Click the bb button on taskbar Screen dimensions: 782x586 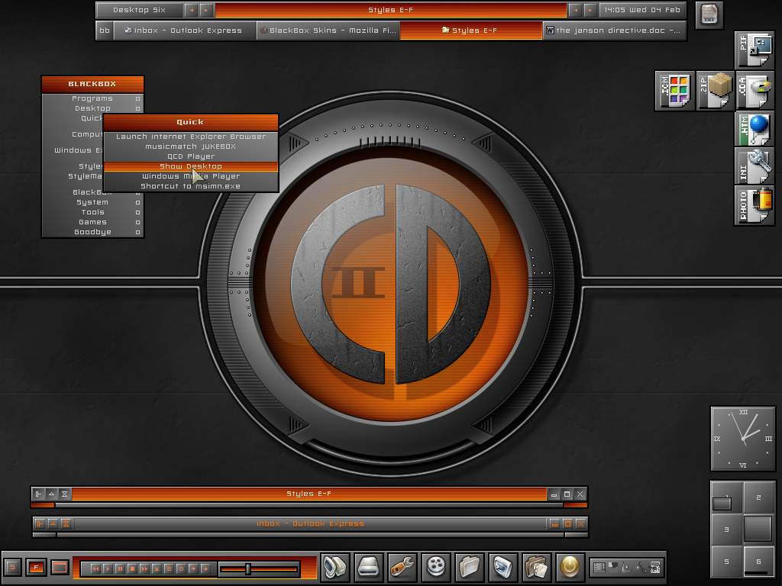(104, 31)
